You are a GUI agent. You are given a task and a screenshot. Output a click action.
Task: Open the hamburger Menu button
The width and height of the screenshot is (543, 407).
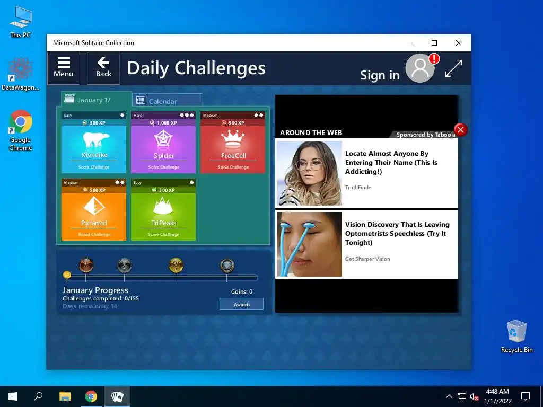click(x=64, y=68)
